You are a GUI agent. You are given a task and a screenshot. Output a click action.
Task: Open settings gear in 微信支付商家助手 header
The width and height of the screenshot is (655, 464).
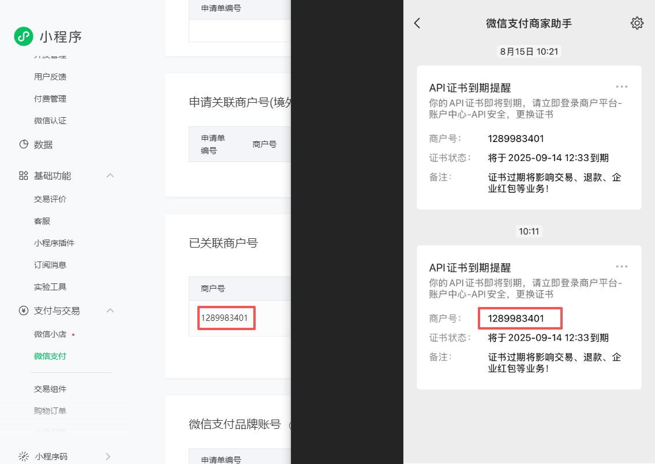pos(637,23)
